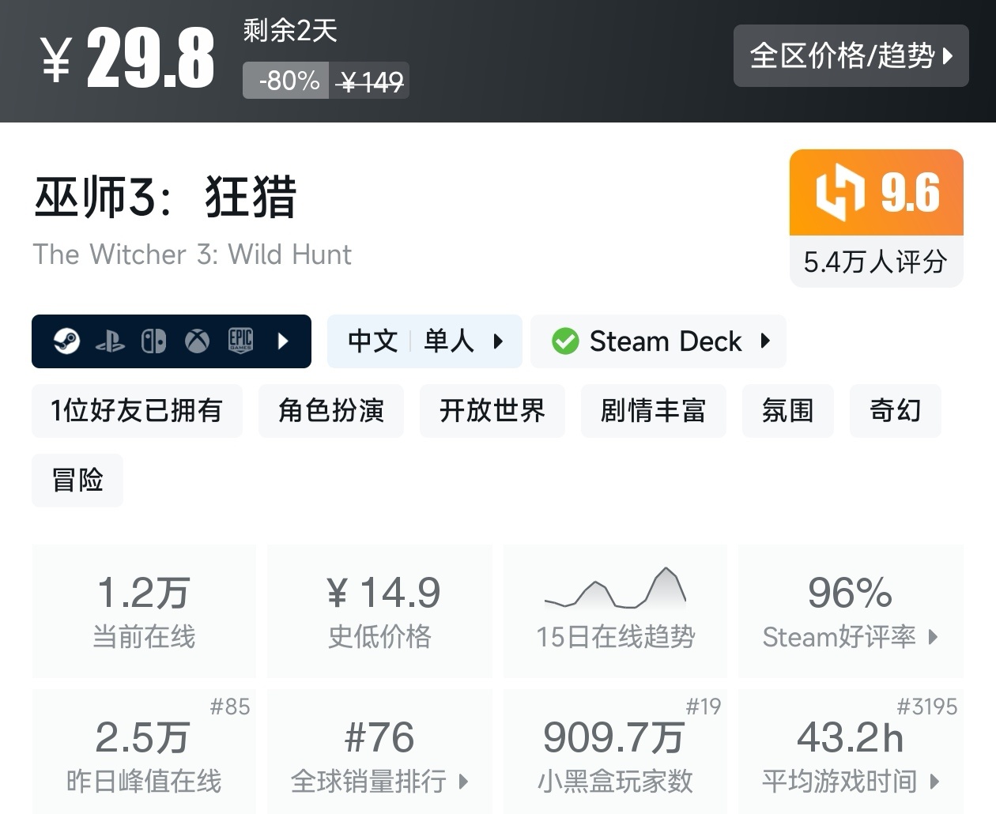Expand the platforms list arrow

pos(284,341)
